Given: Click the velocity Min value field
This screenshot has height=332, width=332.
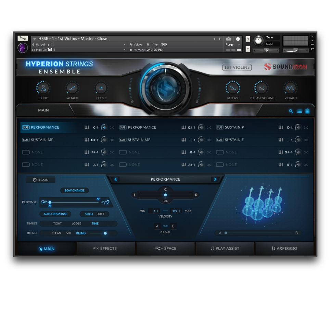Looking at the screenshot, I should point(154,211).
